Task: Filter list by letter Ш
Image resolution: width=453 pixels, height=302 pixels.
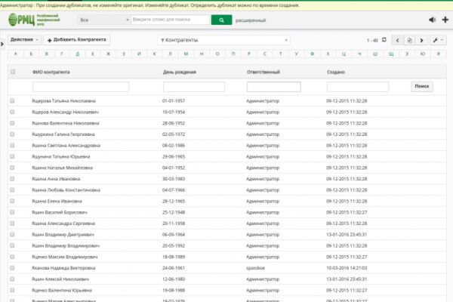Action: pos(375,54)
